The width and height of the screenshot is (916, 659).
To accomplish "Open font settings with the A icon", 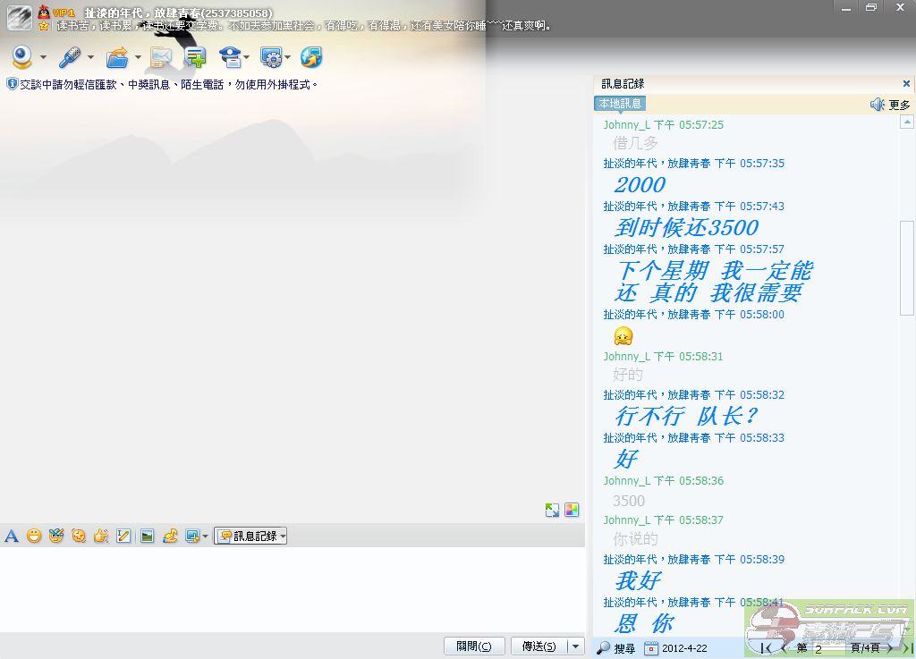I will tap(12, 536).
